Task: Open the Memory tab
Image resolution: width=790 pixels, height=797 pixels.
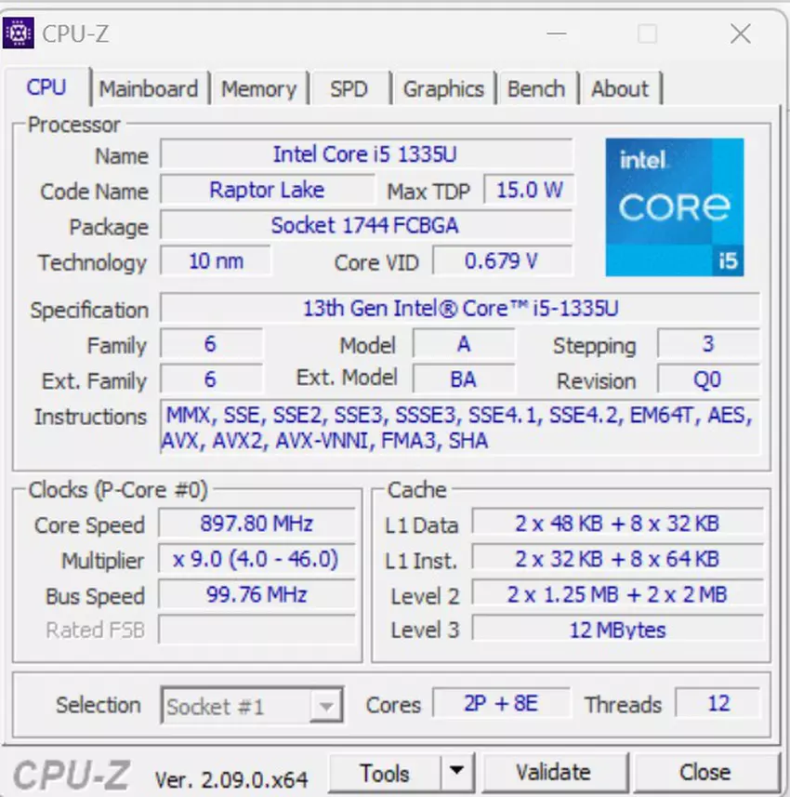Action: (258, 89)
